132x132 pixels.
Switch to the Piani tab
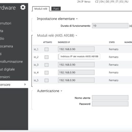[x=56, y=9]
